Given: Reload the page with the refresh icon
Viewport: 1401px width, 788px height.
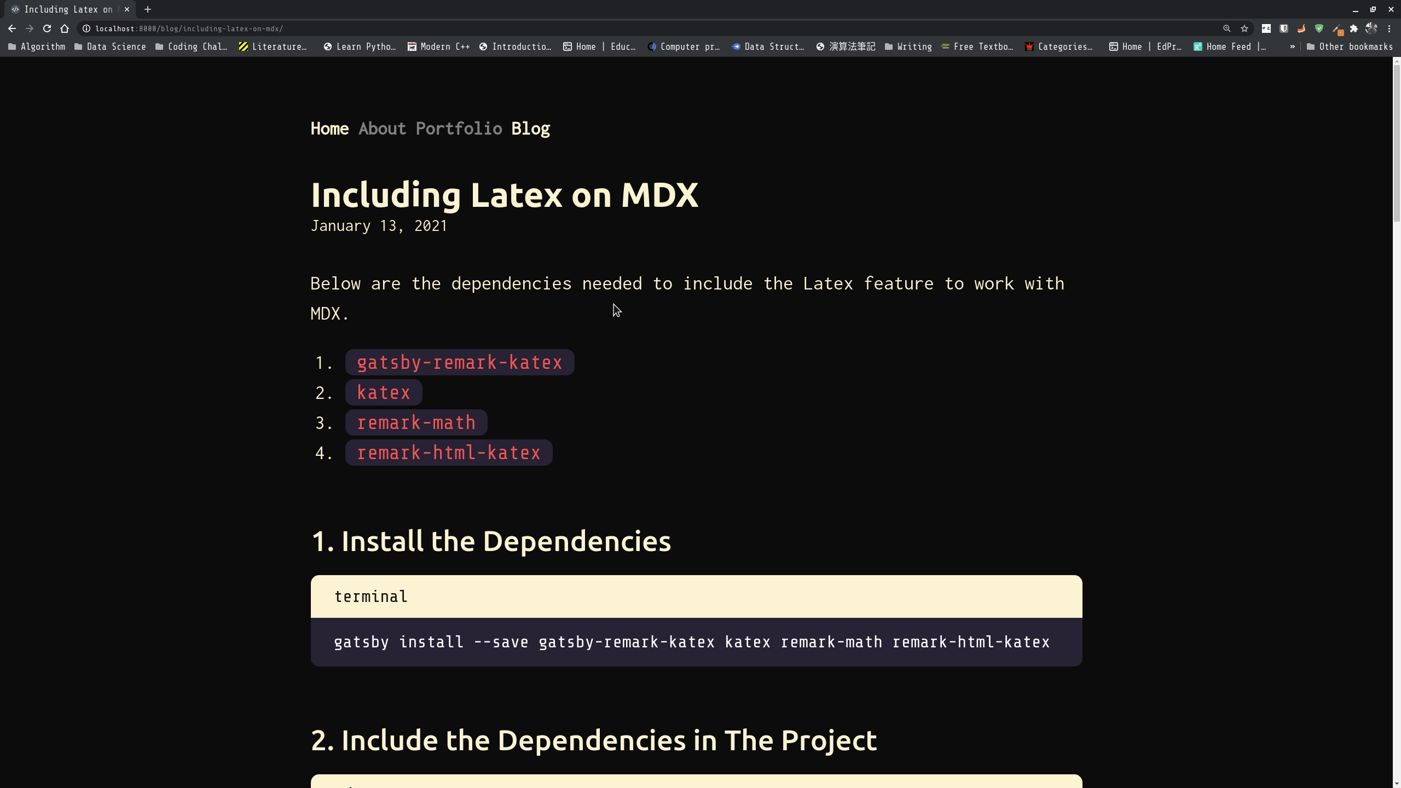Looking at the screenshot, I should coord(47,28).
